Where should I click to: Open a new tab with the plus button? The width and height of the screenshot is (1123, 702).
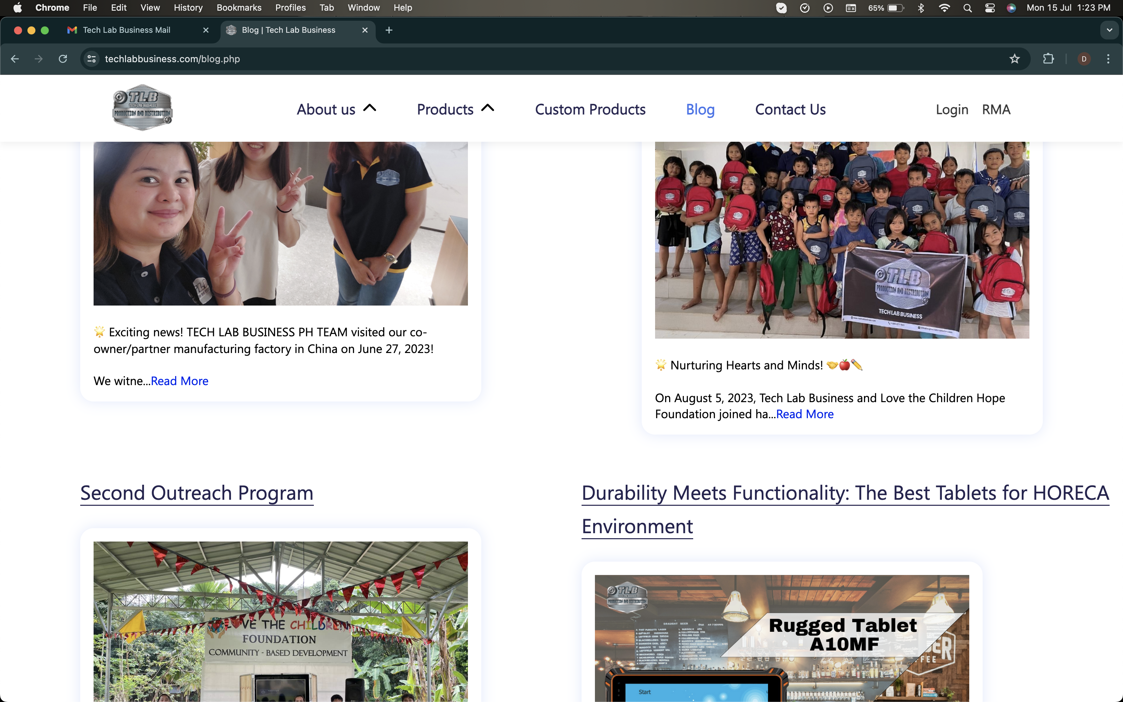[389, 30]
